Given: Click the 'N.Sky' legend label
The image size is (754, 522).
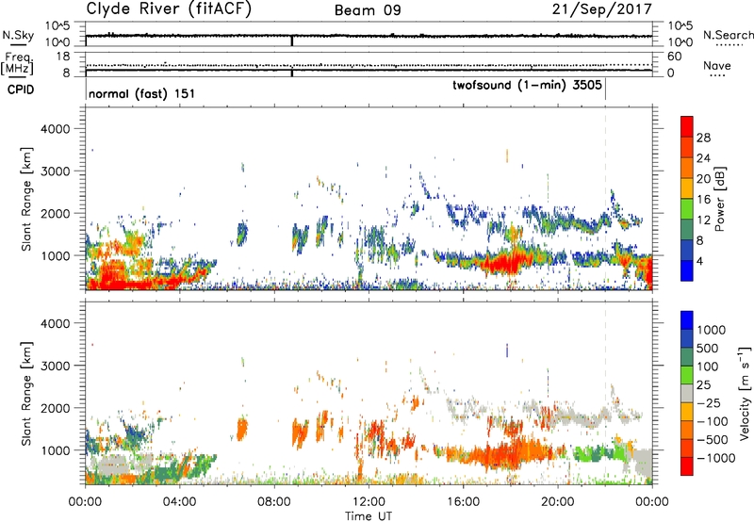Looking at the screenshot, I should coord(18,35).
